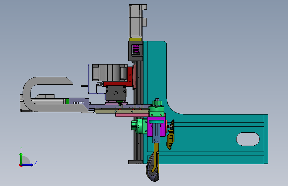Pick the oblong slot in the teal bracket

[x=248, y=139]
